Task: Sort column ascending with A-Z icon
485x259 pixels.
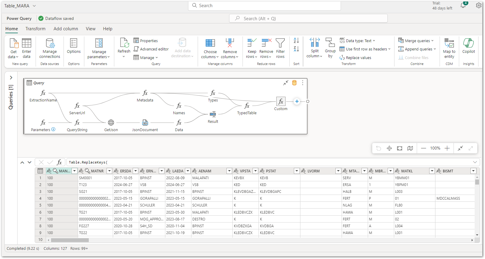Action: 296,40
